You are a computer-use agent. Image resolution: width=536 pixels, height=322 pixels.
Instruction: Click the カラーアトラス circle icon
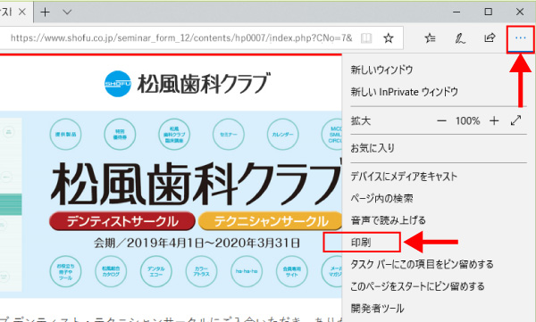(201, 271)
